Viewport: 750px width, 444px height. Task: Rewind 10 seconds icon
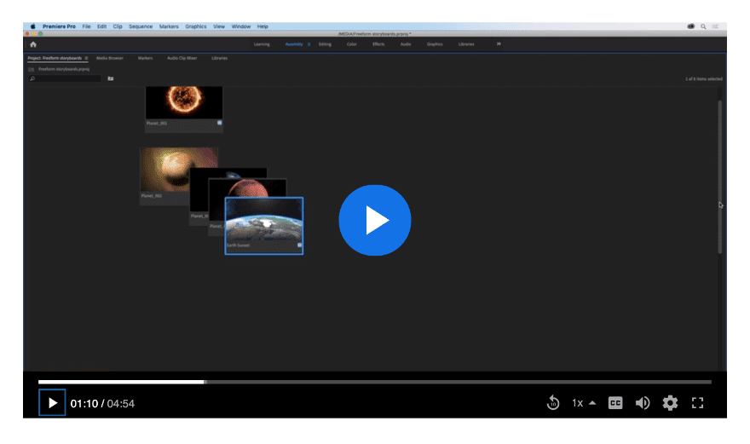pos(553,403)
